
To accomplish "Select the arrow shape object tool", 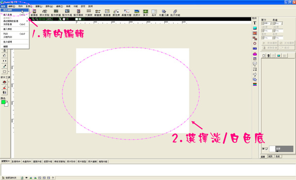I will tap(255, 74).
